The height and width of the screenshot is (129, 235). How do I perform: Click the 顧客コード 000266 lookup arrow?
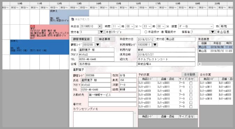pyautogui.click(x=98, y=45)
